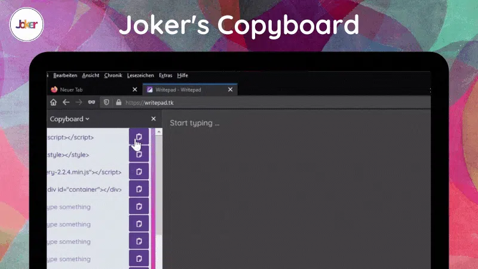Navigate back in browser
This screenshot has height=269, width=478.
point(66,102)
